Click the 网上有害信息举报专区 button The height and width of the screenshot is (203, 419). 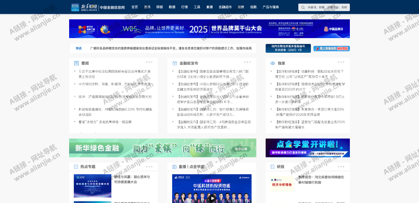tap(331, 49)
